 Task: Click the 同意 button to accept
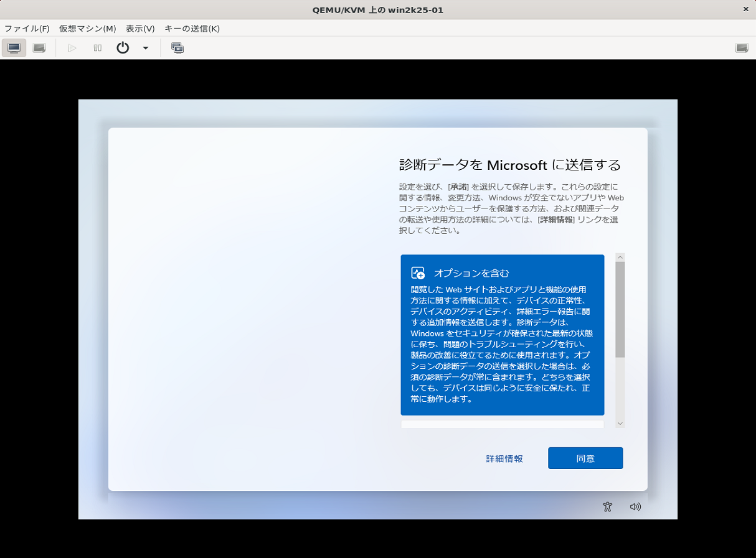tap(585, 458)
